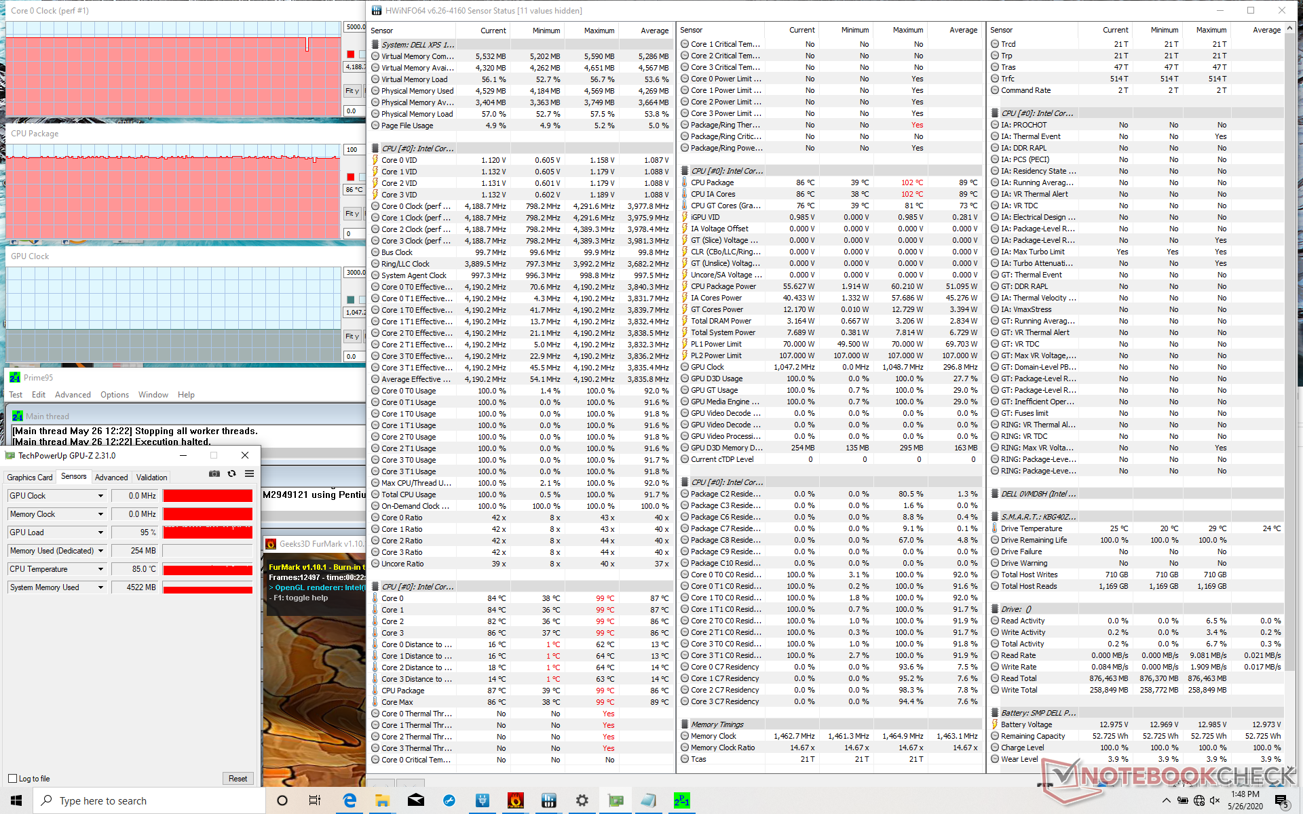1303x814 pixels.
Task: Click the GPU-Z refresh icon
Action: 232,473
